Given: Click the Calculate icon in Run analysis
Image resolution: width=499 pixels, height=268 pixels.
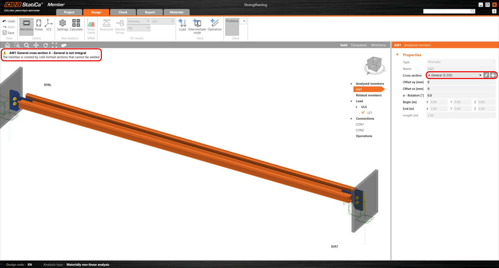Looking at the screenshot, I should [76, 25].
